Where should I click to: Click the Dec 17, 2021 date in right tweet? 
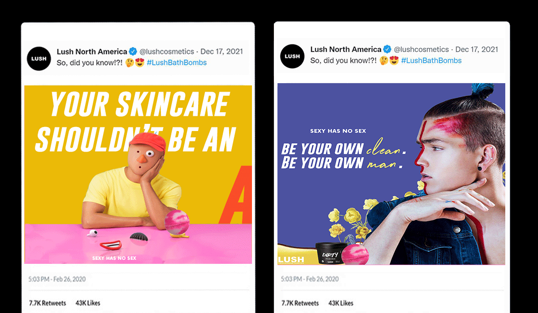click(477, 49)
